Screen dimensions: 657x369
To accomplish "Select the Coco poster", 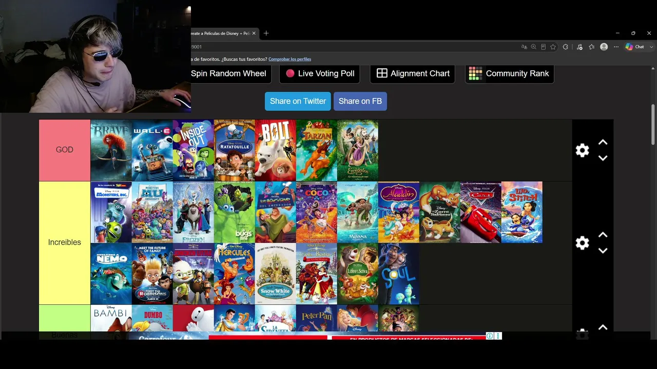I will tap(317, 212).
